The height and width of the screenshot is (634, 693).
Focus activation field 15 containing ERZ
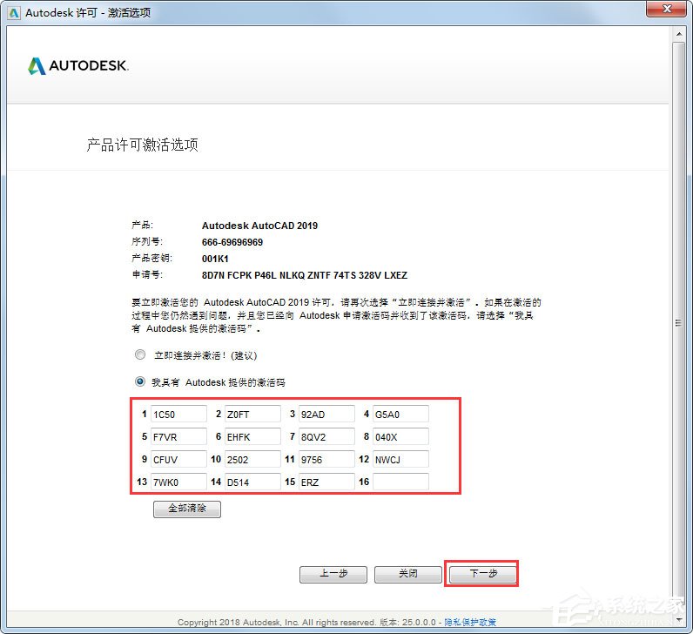point(326,482)
